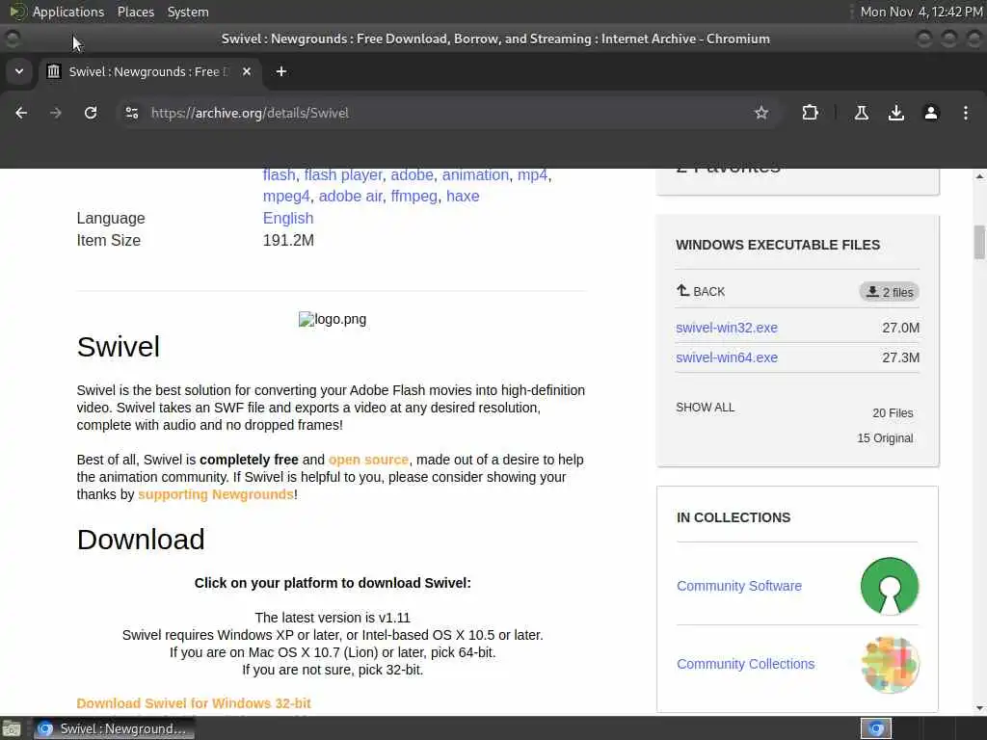The image size is (987, 740).
Task: Open Community Software collection thumbnail
Action: [x=890, y=586]
